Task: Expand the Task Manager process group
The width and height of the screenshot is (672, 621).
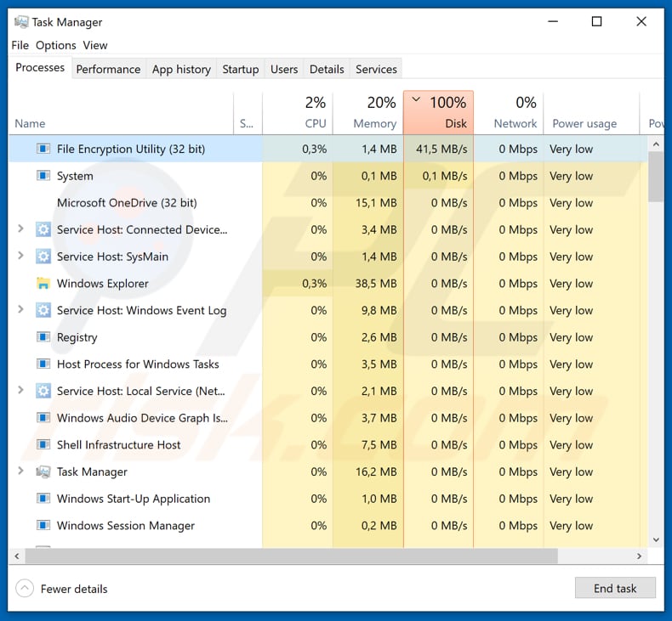Action: (20, 471)
